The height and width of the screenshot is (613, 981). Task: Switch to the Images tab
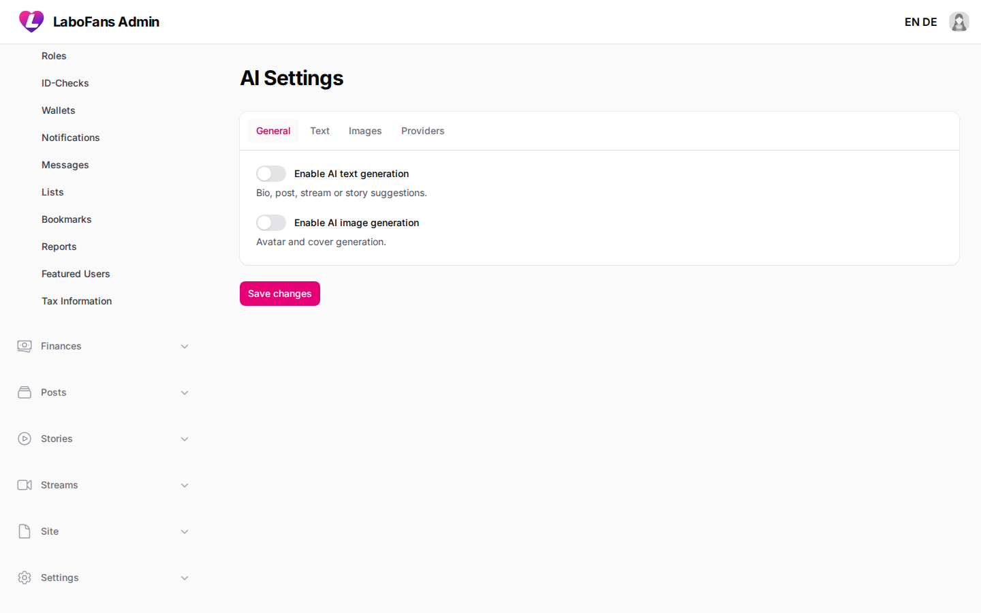click(365, 131)
